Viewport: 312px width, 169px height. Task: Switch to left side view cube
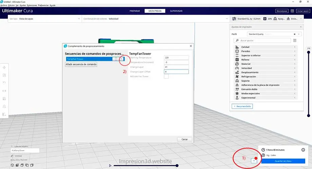tap(27, 165)
